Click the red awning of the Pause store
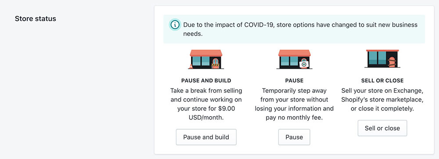Image resolution: width=439 pixels, height=159 pixels. [294, 53]
